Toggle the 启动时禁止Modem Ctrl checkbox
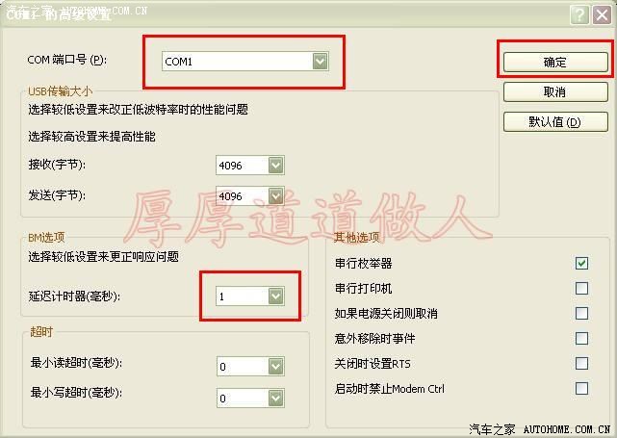The image size is (617, 438). coord(581,388)
